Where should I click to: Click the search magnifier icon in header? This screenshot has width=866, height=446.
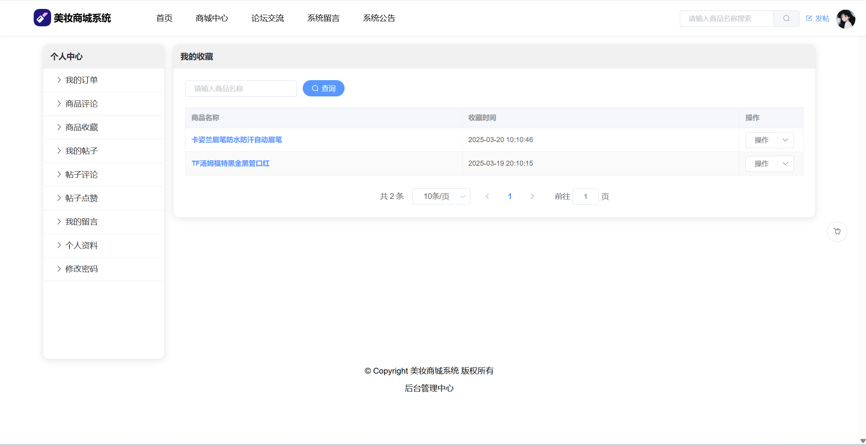click(786, 19)
